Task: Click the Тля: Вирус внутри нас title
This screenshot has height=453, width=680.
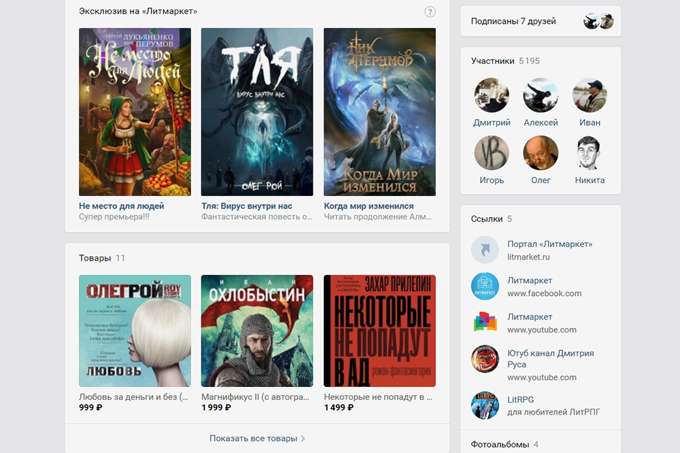Action: [x=247, y=206]
